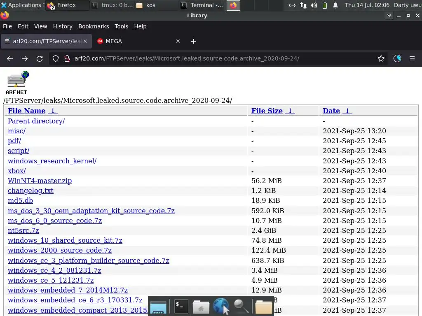Open the Parent directory link
Viewport: 422px width, 316px height.
(x=36, y=121)
